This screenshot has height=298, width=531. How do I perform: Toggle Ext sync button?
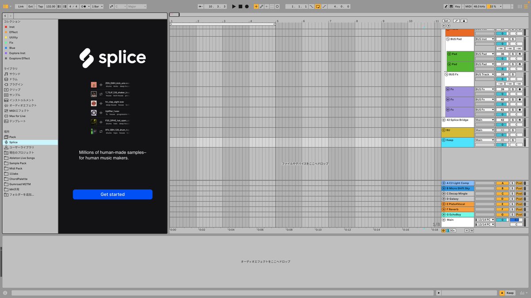click(x=31, y=7)
